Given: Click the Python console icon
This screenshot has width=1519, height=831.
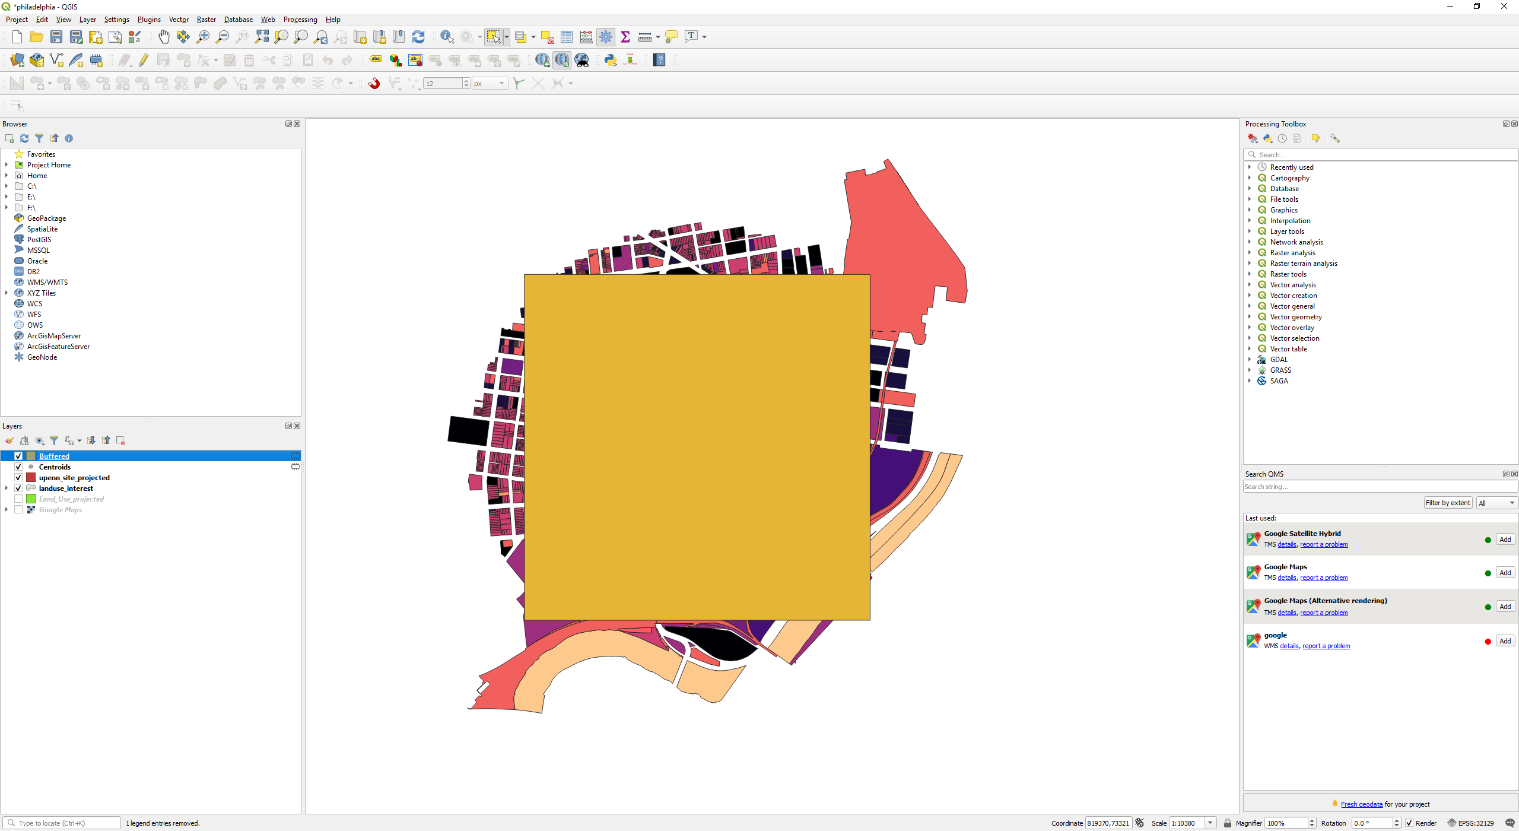Looking at the screenshot, I should [610, 60].
